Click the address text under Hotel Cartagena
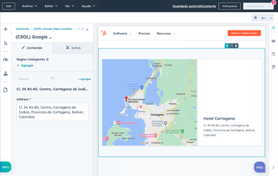Screen dimensions: 278x176 (x=229, y=130)
